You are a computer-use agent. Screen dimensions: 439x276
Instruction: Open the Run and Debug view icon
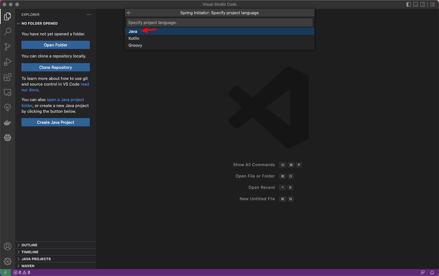(8, 62)
